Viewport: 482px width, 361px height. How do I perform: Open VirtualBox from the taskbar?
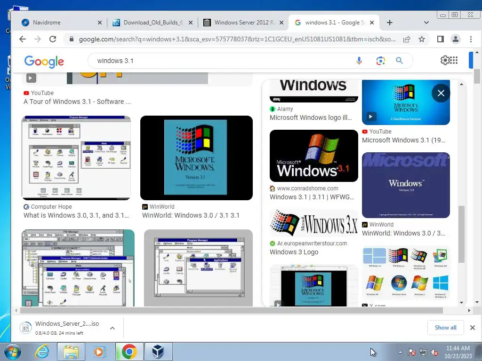tap(158, 352)
